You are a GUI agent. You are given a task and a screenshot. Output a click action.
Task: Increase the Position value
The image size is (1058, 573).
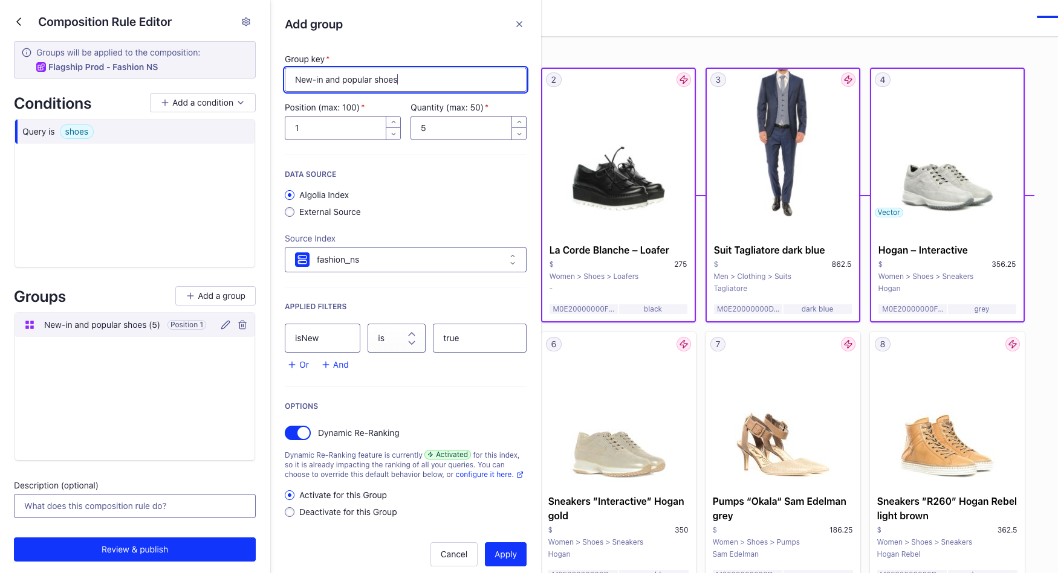point(394,122)
